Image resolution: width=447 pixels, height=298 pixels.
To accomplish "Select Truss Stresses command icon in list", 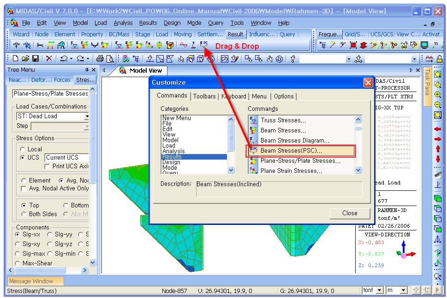I will [x=254, y=120].
